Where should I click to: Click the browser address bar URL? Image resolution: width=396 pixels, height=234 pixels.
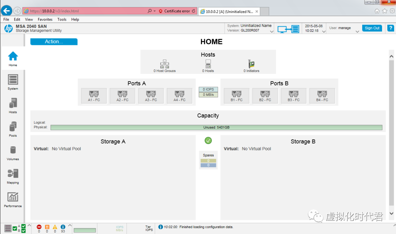[54, 11]
